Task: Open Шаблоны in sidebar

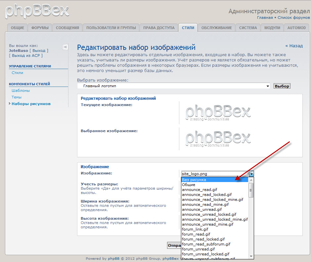Action: coord(21,91)
